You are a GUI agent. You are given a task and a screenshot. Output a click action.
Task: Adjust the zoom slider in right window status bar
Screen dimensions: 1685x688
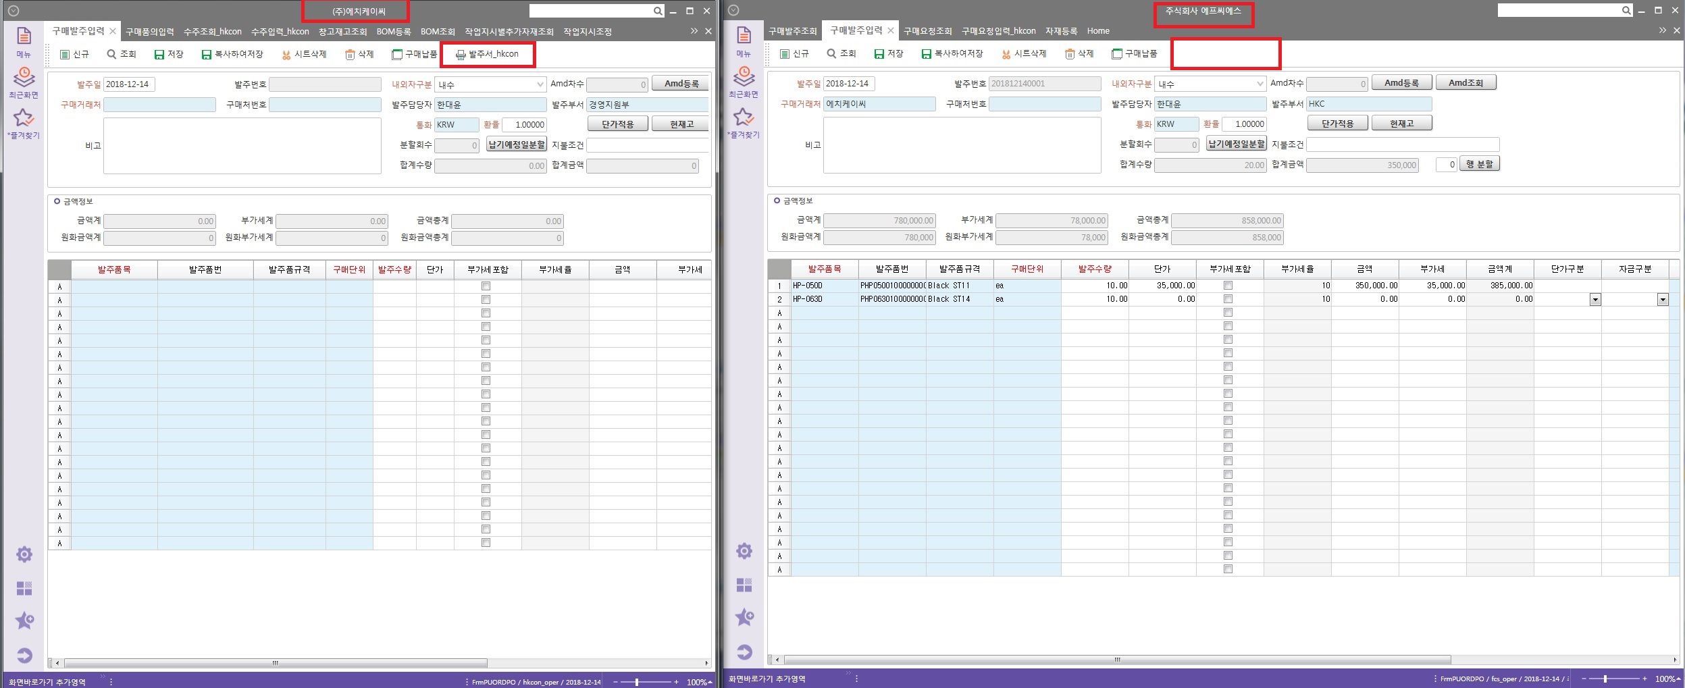tap(1605, 679)
